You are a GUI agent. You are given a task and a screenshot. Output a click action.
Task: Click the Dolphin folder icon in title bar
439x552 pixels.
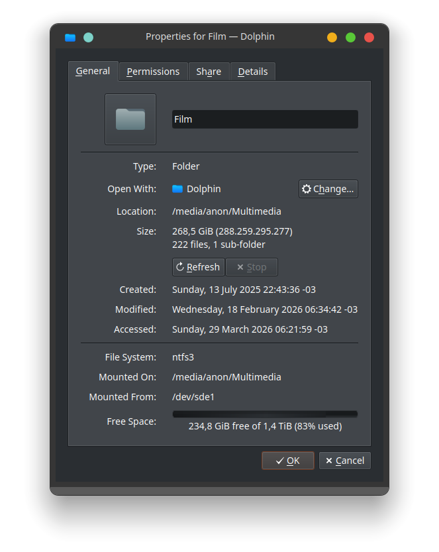coord(70,37)
